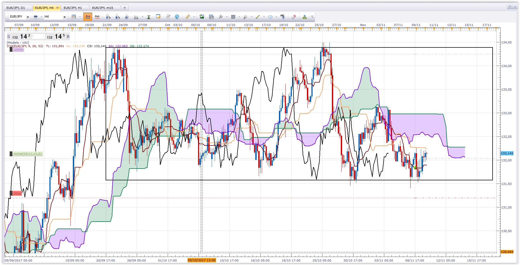Expand the vertical zoom options arrow
This screenshot has width=520, height=265.
(142, 17)
